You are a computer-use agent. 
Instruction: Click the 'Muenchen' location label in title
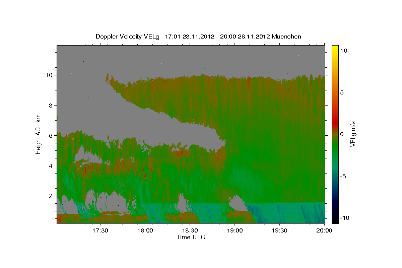click(x=286, y=37)
